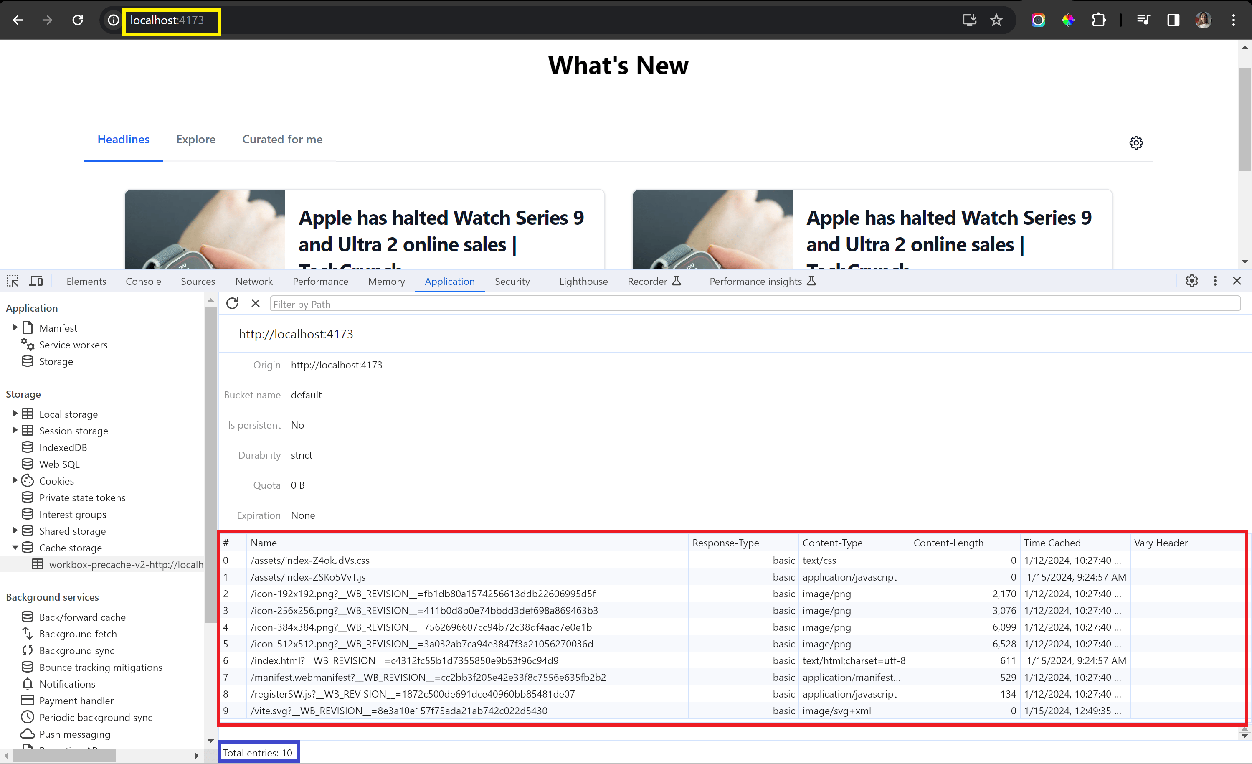Open the Performance panel in DevTools
The width and height of the screenshot is (1252, 764).
(x=321, y=282)
